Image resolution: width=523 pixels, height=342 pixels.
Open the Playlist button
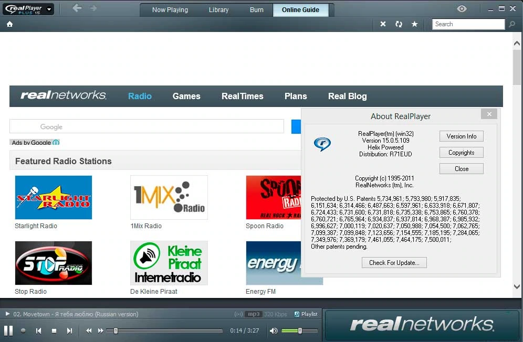(x=306, y=314)
